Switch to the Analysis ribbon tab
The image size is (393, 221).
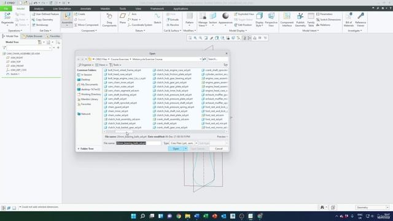tap(39, 9)
